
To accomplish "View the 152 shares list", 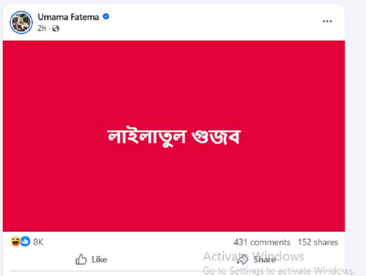I will click(318, 242).
